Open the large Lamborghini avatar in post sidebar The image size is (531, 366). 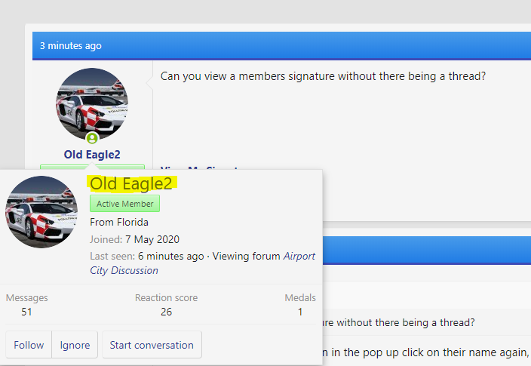pos(92,103)
